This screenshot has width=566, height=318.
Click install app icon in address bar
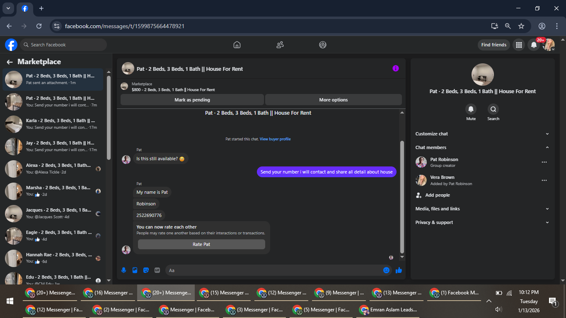[494, 26]
